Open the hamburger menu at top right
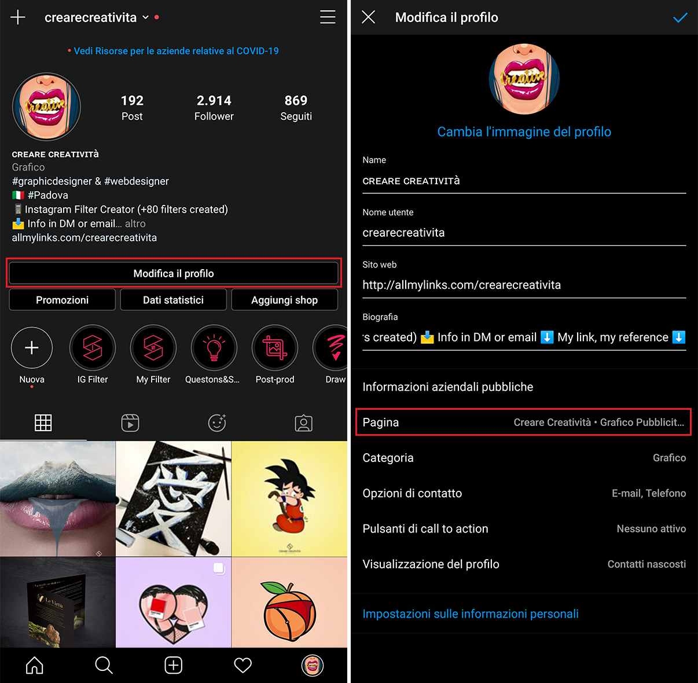698x683 pixels. [x=328, y=17]
